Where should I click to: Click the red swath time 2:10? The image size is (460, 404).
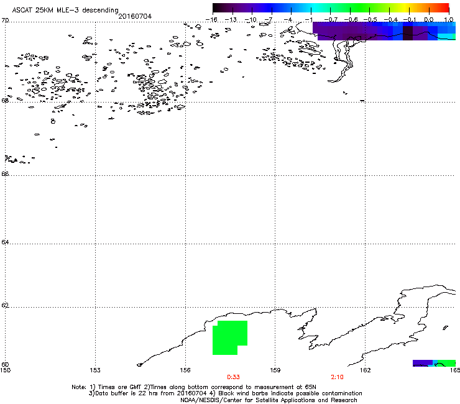click(x=337, y=377)
